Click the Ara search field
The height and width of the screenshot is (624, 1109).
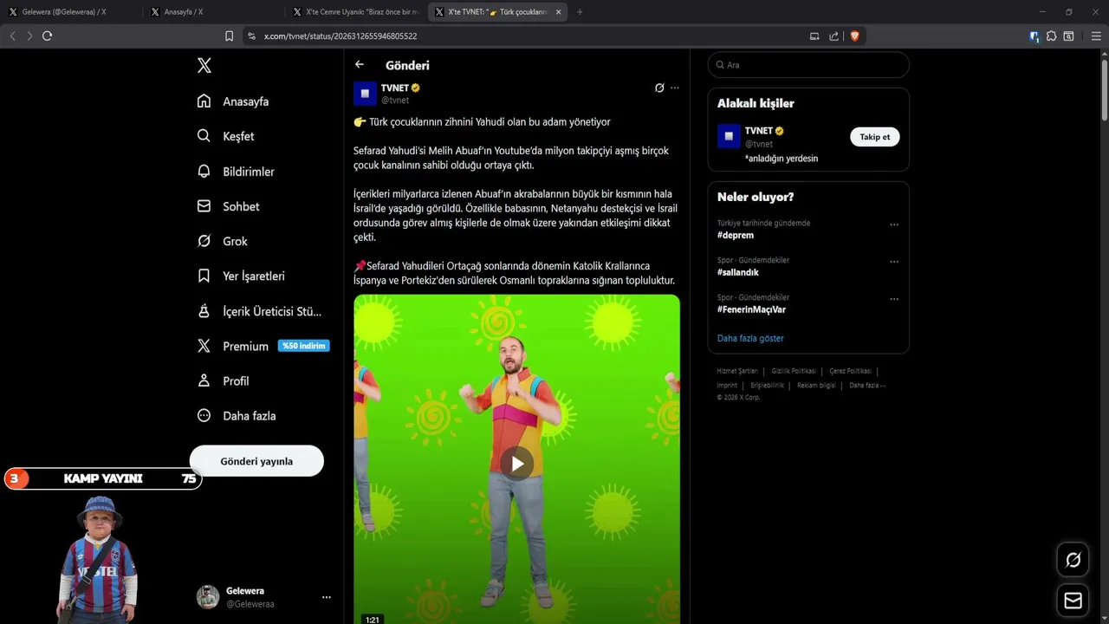click(x=808, y=65)
